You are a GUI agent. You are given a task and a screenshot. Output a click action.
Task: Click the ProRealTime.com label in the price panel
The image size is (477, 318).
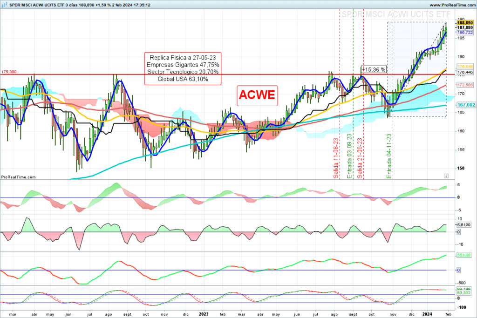coord(18,177)
